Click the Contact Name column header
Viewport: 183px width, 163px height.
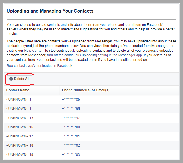pos(18,90)
